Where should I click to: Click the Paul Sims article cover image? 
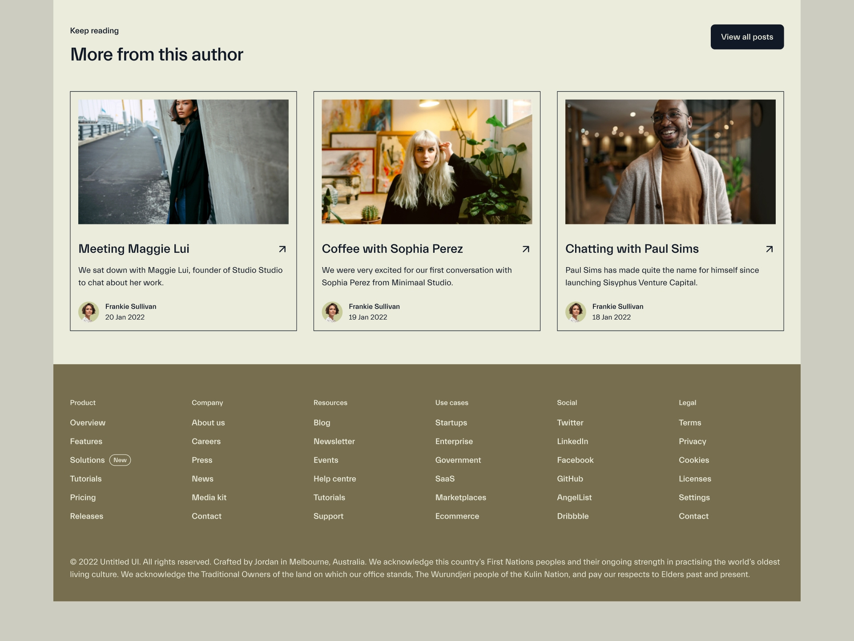click(x=670, y=161)
